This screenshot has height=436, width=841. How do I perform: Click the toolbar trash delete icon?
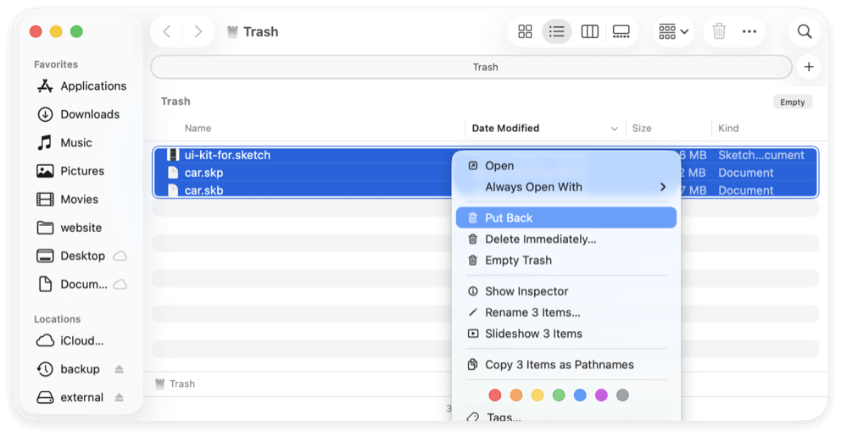pos(719,31)
